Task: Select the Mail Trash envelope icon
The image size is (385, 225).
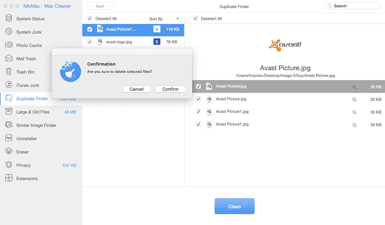Action: click(x=9, y=58)
